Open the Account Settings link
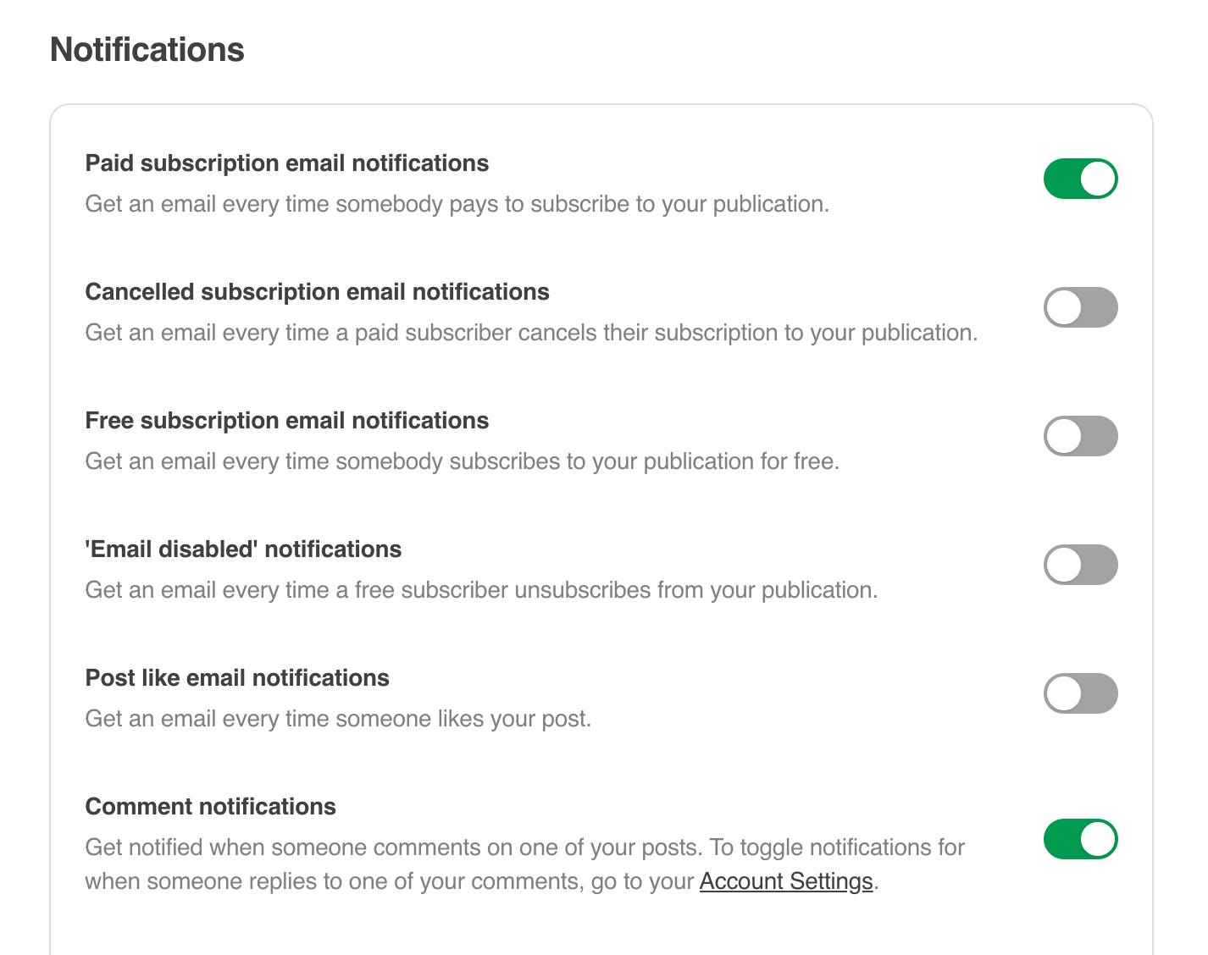 pos(785,881)
